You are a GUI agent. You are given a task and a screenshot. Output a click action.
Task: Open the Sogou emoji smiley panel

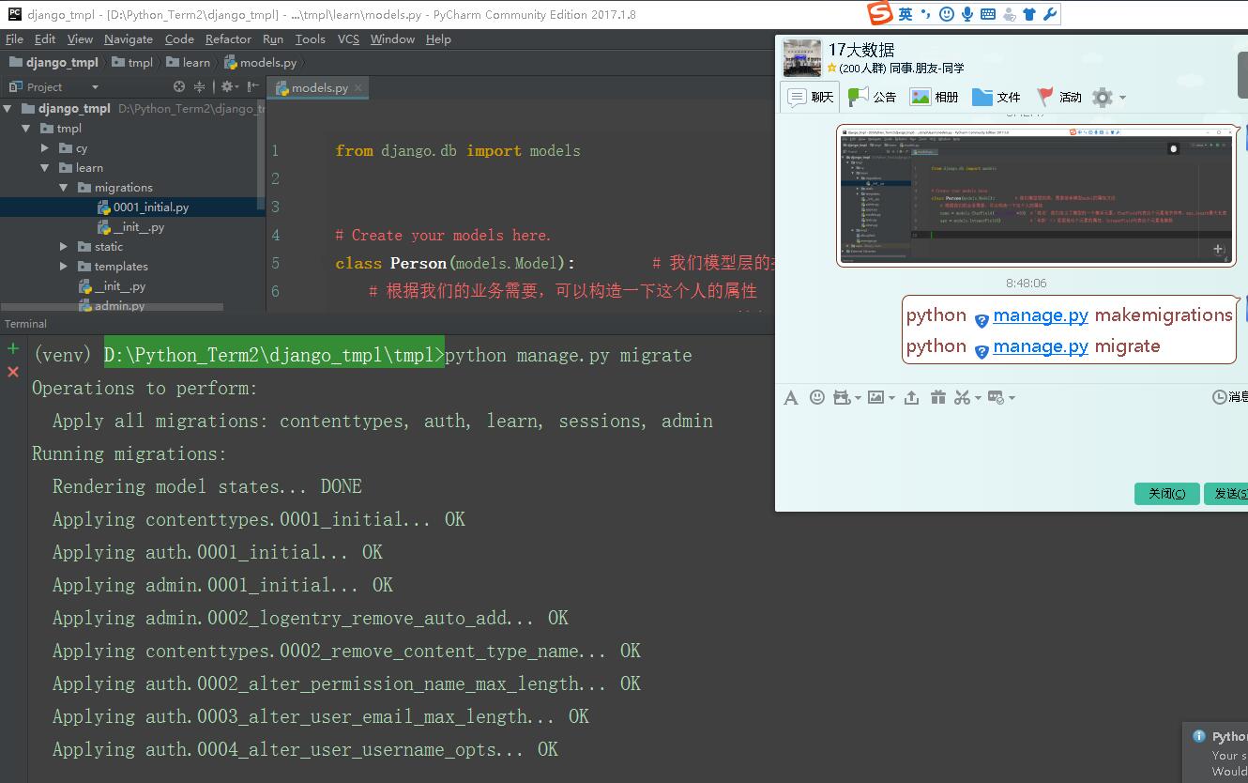pyautogui.click(x=947, y=13)
